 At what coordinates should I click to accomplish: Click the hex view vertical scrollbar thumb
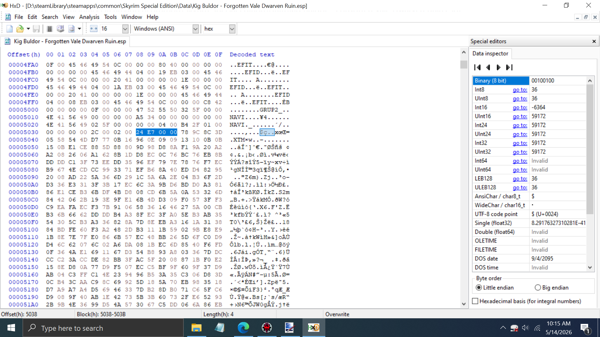pos(464,65)
